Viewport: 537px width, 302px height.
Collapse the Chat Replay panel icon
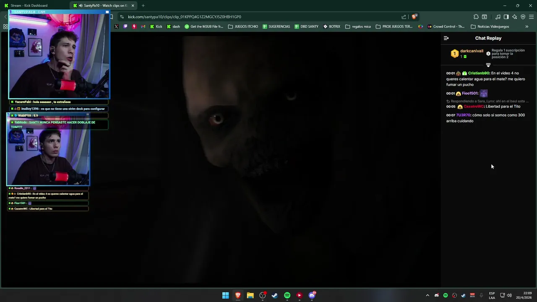point(446,38)
